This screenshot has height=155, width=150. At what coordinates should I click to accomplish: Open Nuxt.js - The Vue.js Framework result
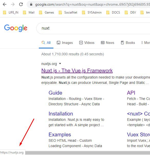77,71
